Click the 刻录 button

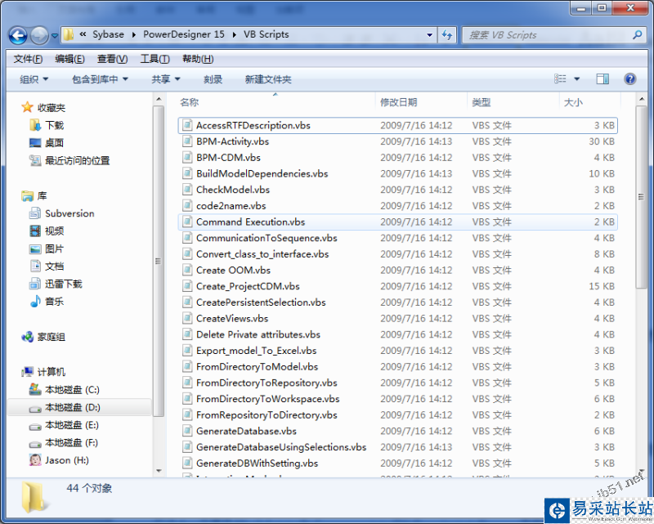coord(213,79)
